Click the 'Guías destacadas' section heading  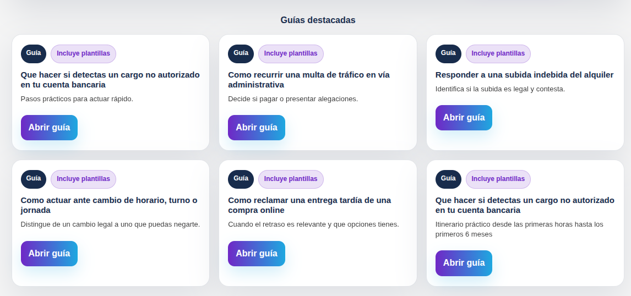coord(318,20)
